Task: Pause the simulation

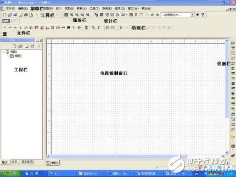Action: [x=126, y=28]
